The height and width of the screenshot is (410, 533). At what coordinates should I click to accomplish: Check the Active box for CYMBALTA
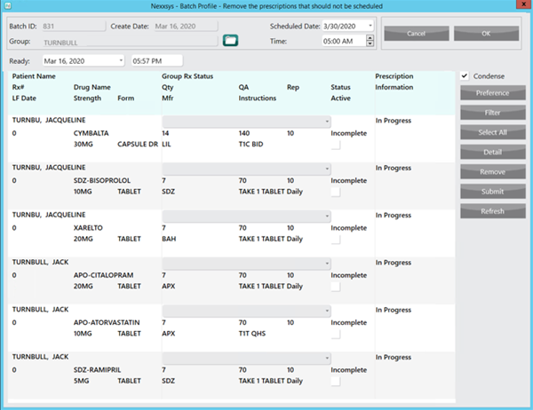[336, 145]
